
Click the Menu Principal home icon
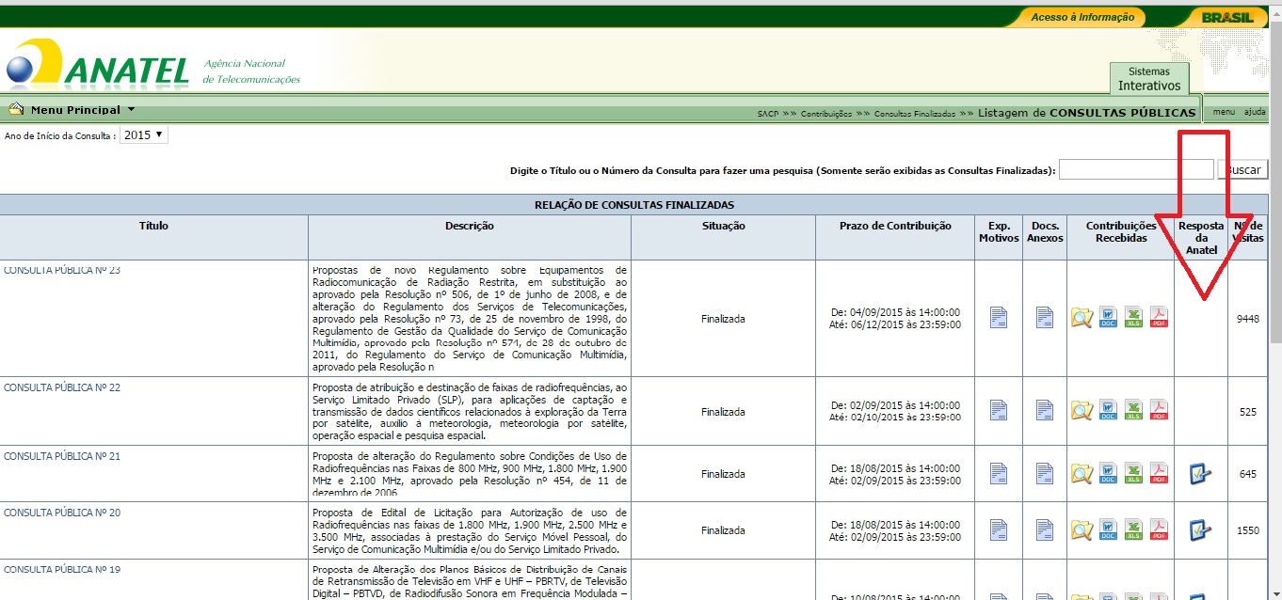click(x=16, y=109)
